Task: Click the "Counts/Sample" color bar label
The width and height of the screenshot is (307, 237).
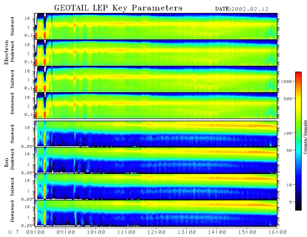Action: coord(305,137)
